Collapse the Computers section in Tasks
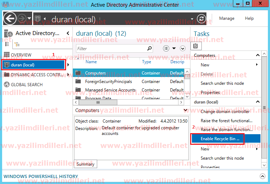Image resolution: width=270 pixels, height=184 pixels. click(x=257, y=55)
